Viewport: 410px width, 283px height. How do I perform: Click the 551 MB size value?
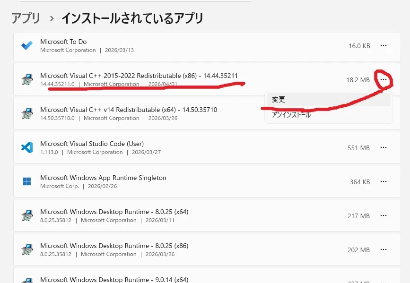point(358,148)
